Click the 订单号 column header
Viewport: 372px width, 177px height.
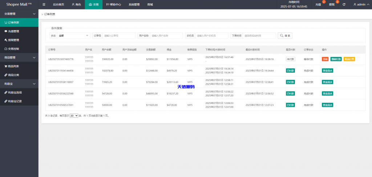(52, 50)
